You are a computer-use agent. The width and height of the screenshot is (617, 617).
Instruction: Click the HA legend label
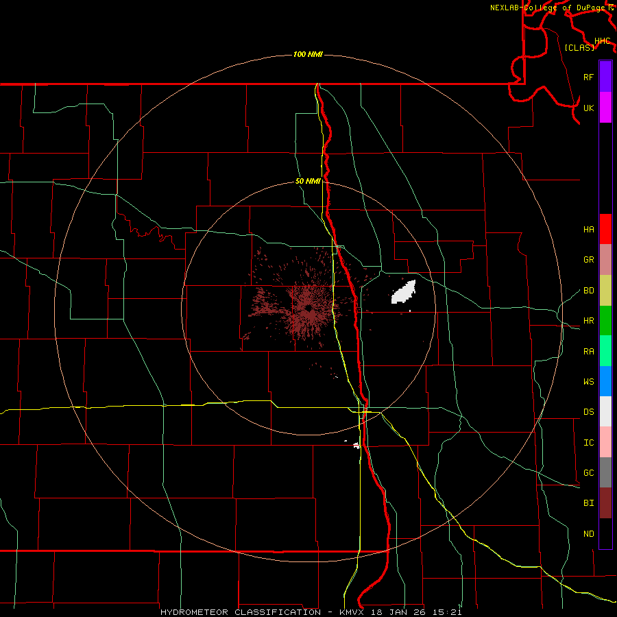(588, 229)
